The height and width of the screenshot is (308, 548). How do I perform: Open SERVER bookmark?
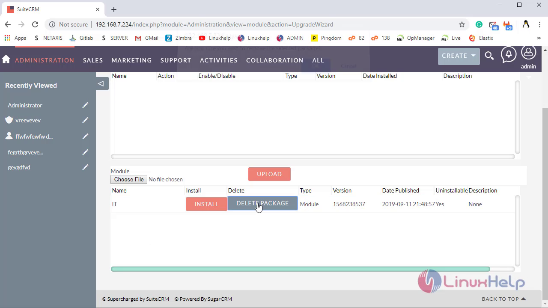click(114, 38)
